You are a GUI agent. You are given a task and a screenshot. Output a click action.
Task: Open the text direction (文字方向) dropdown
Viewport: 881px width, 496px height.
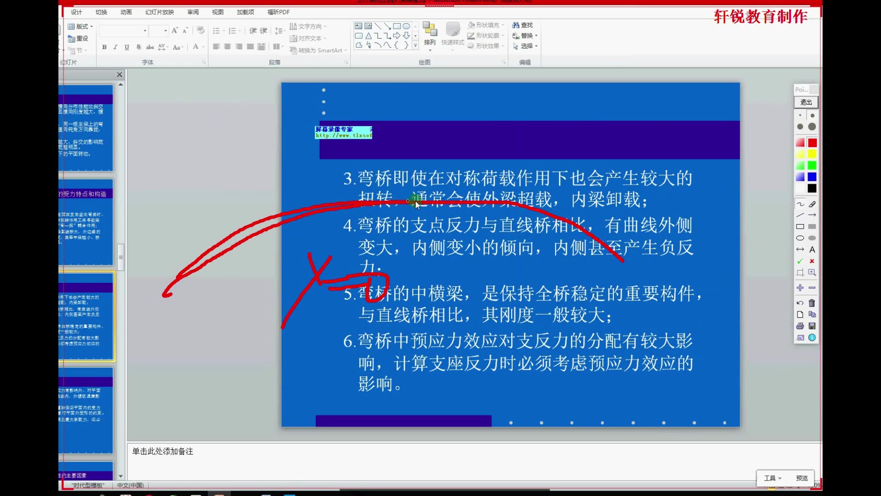[308, 26]
